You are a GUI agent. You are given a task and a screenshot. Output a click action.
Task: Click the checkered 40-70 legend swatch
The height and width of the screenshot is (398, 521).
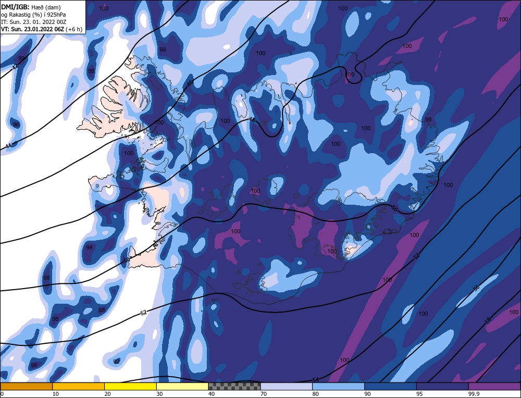point(234,387)
